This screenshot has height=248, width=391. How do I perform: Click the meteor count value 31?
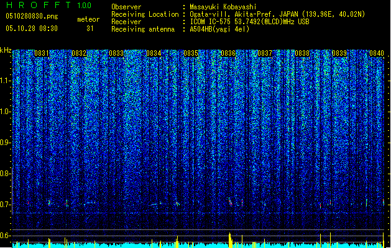click(x=90, y=29)
